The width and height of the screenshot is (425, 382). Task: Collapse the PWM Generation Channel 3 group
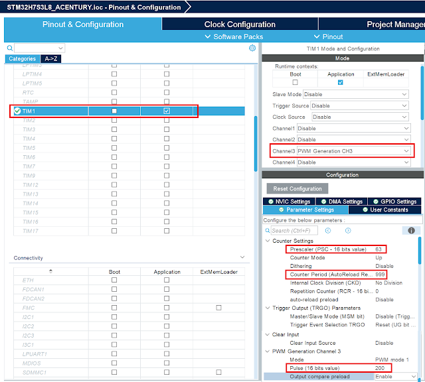click(268, 351)
